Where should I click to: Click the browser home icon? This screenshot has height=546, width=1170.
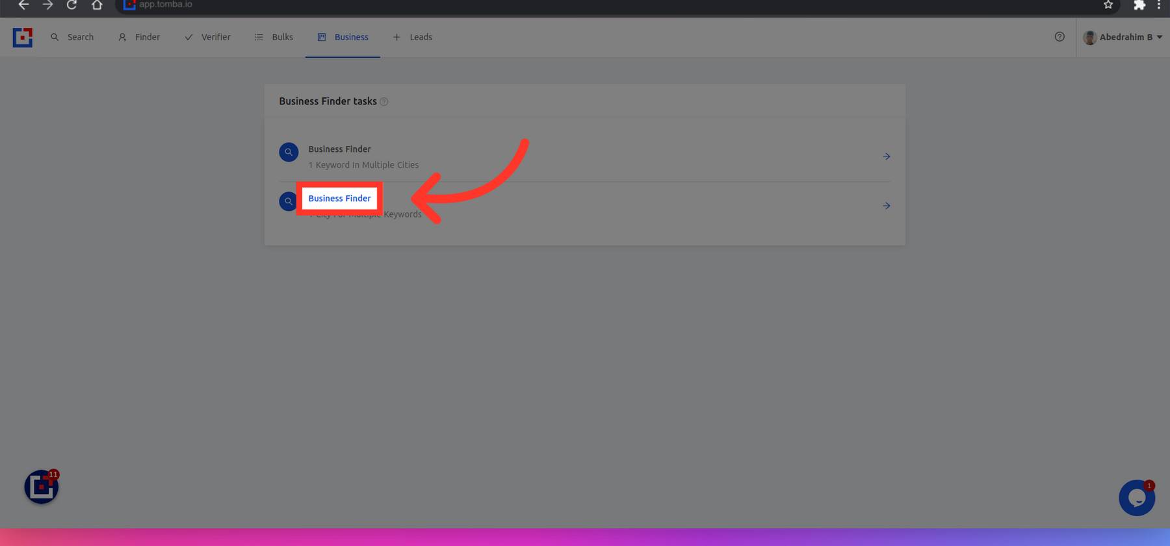click(x=97, y=5)
